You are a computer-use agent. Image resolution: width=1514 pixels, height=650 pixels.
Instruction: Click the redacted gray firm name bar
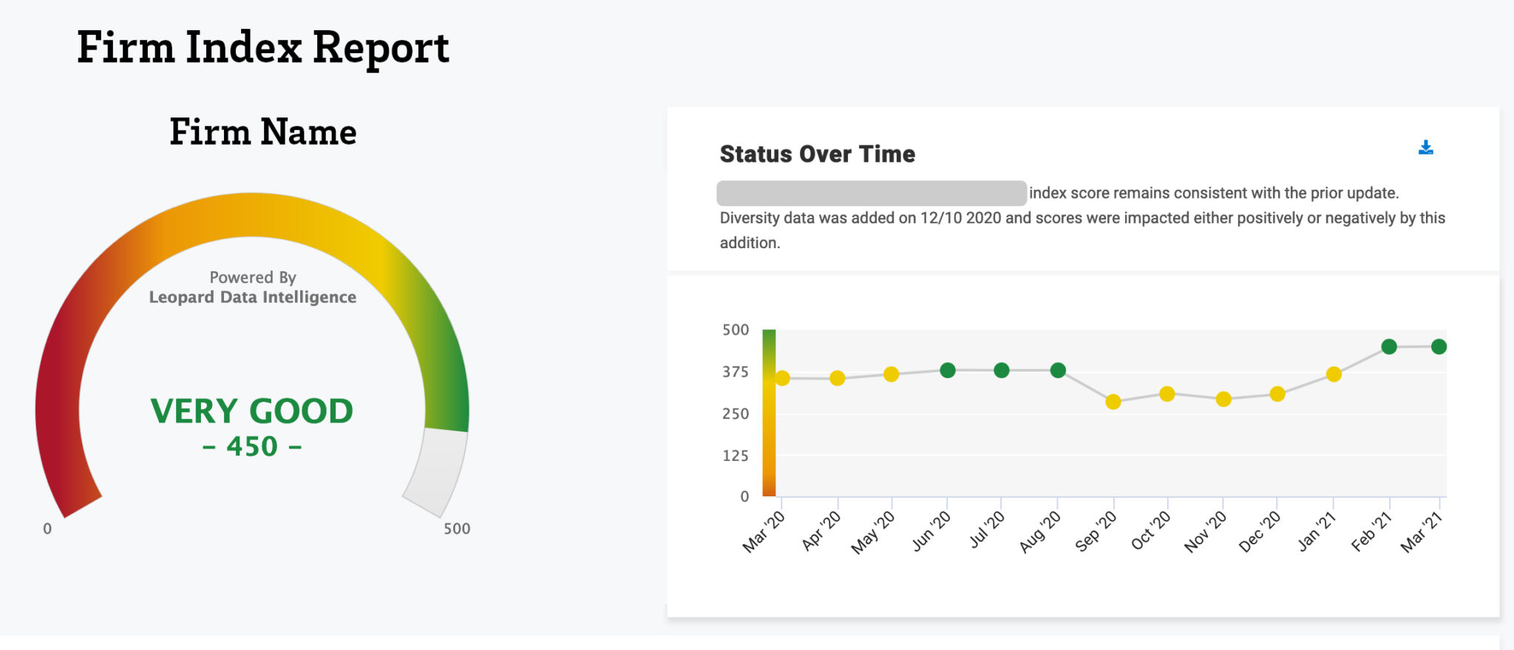click(871, 193)
